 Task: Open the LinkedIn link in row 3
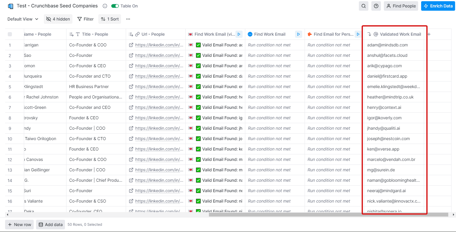[x=159, y=66]
